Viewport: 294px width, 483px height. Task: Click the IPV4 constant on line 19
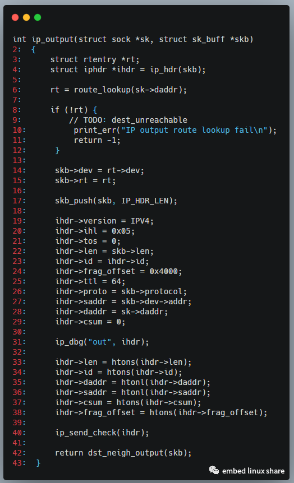coord(140,221)
